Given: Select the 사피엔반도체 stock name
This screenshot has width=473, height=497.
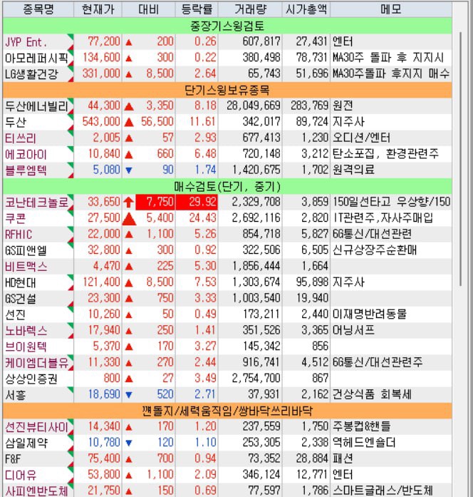Looking at the screenshot, I should pyautogui.click(x=36, y=491).
